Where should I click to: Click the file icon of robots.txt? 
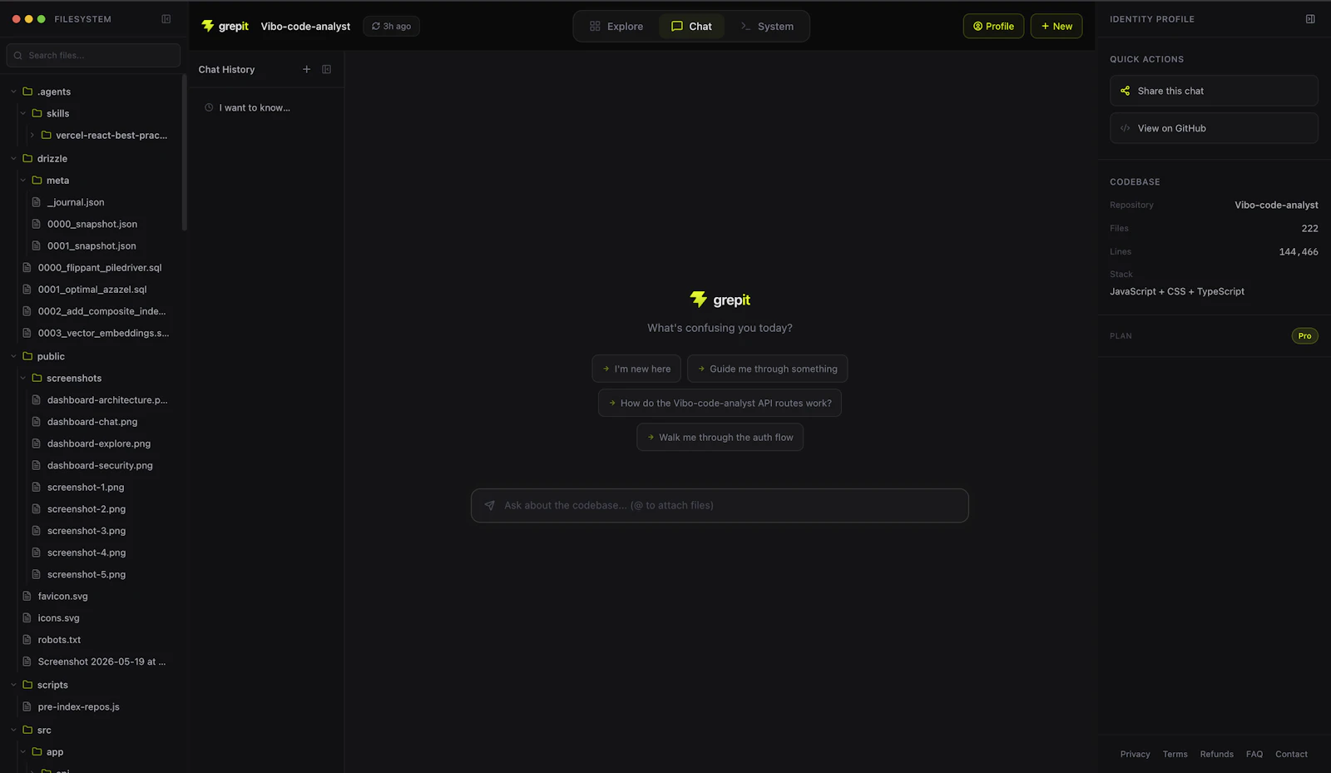tap(27, 640)
